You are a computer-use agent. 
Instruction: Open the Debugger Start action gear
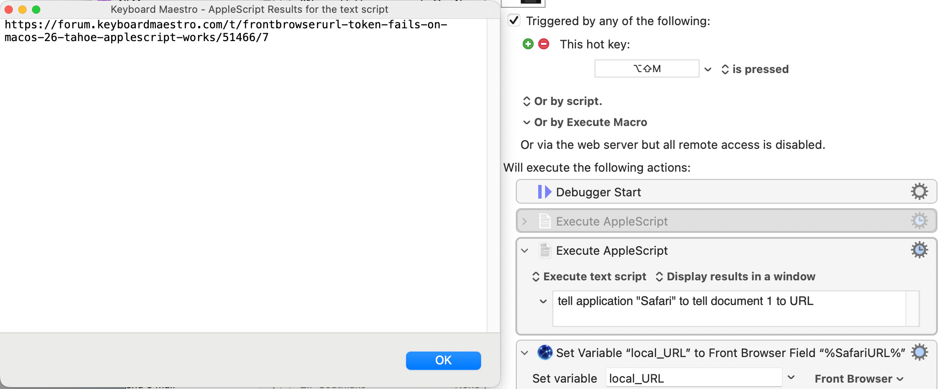[x=919, y=191]
